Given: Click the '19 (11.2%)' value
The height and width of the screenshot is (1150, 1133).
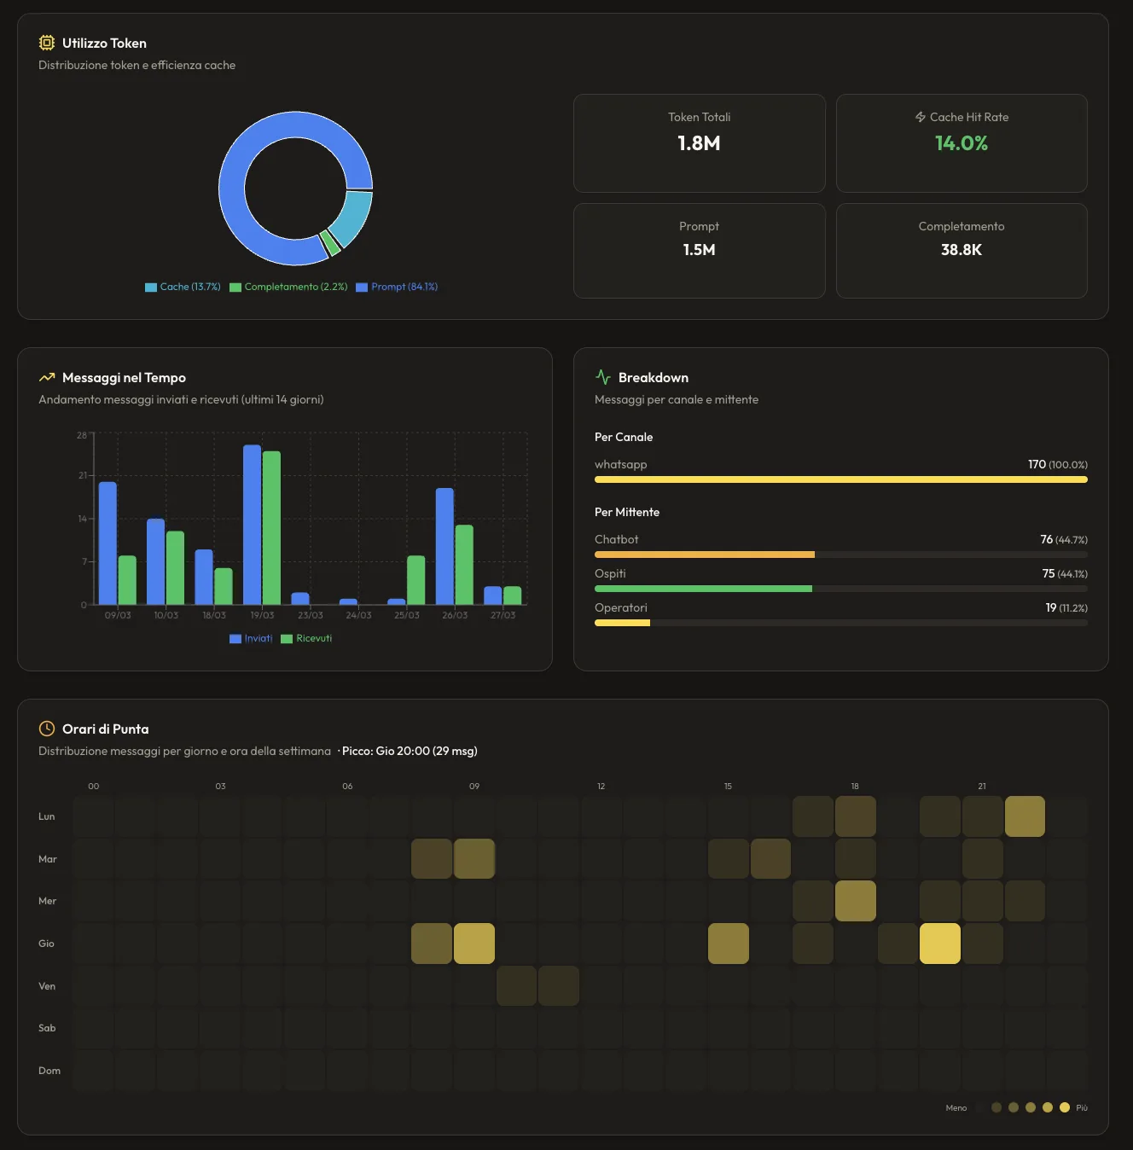Looking at the screenshot, I should [x=1066, y=607].
